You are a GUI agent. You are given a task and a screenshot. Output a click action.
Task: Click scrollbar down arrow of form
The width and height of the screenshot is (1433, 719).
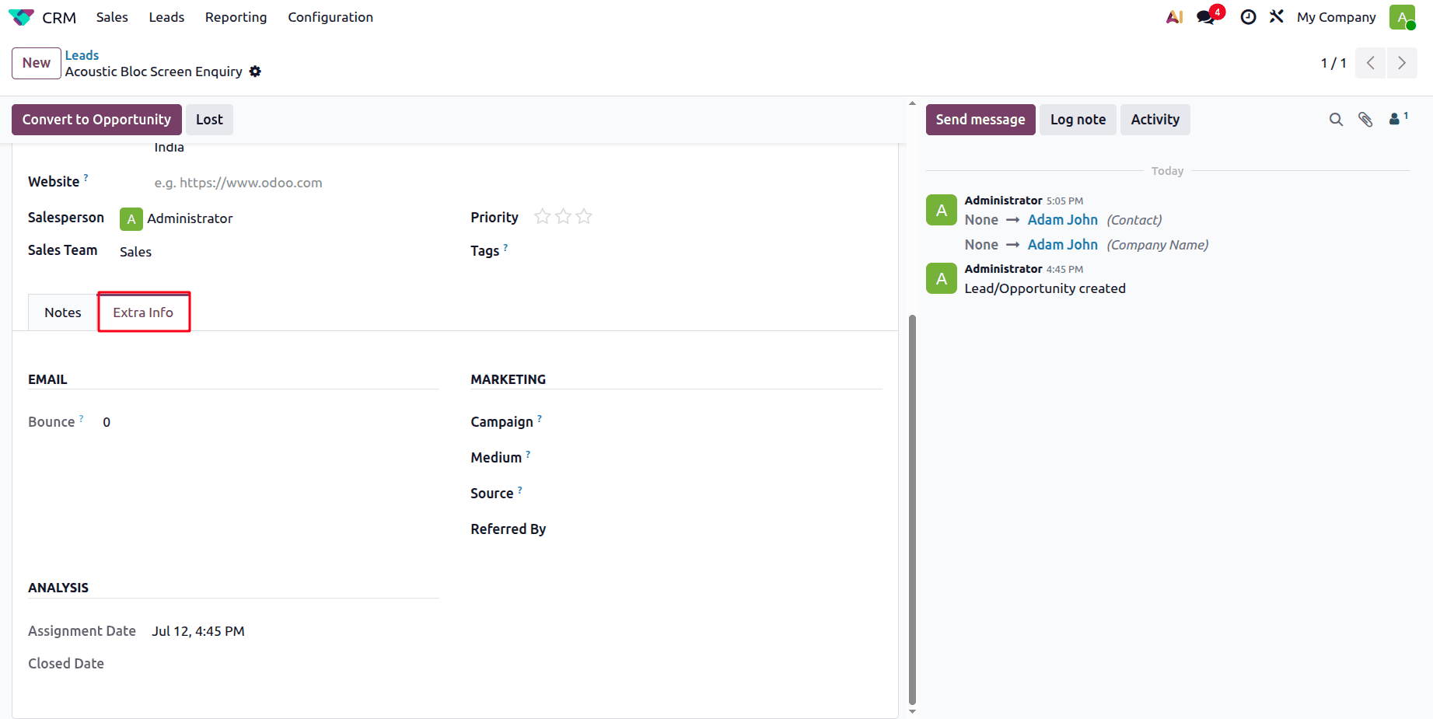pyautogui.click(x=912, y=711)
